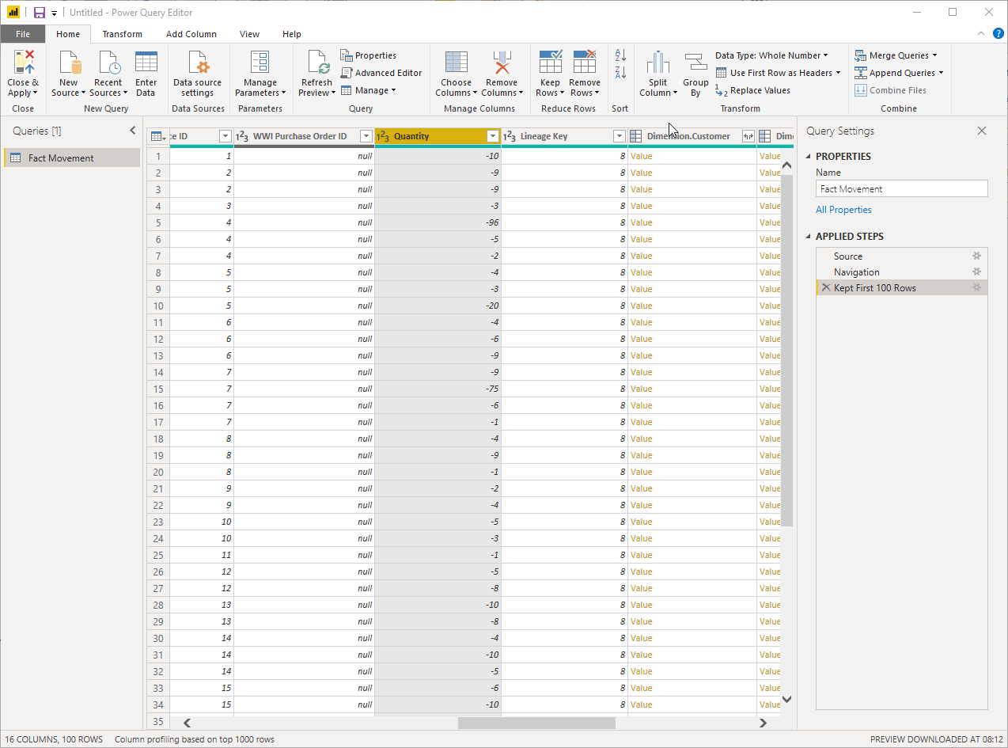This screenshot has height=748, width=1008.
Task: Open Data source settings
Action: (197, 73)
